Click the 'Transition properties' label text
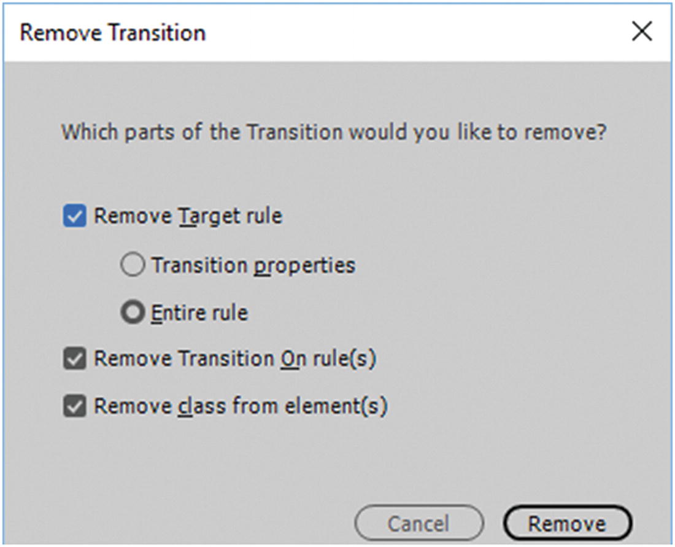Image resolution: width=675 pixels, height=547 pixels. click(253, 265)
